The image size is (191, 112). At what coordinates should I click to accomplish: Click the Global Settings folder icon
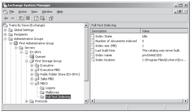coord(11,30)
